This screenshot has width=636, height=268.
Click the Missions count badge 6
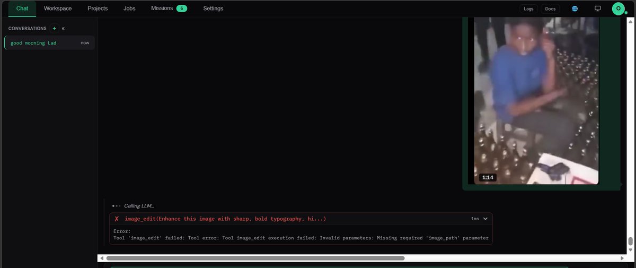182,8
